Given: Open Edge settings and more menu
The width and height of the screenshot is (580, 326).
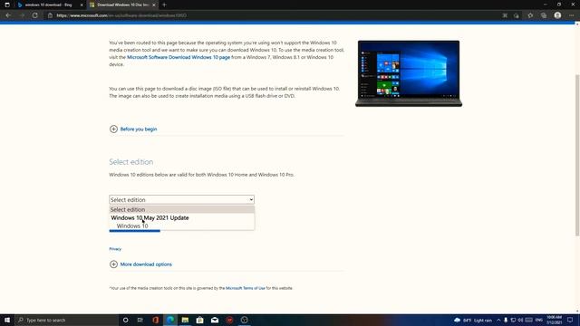Looking at the screenshot, I should tap(572, 15).
